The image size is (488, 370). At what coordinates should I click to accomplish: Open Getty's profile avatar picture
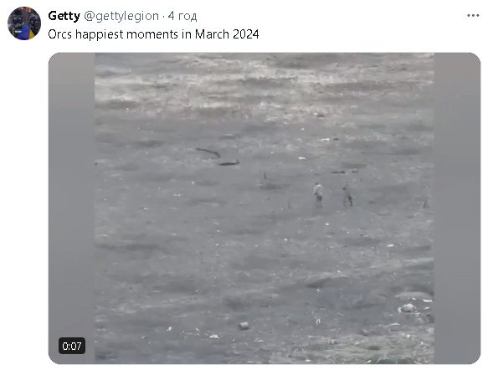click(x=24, y=23)
